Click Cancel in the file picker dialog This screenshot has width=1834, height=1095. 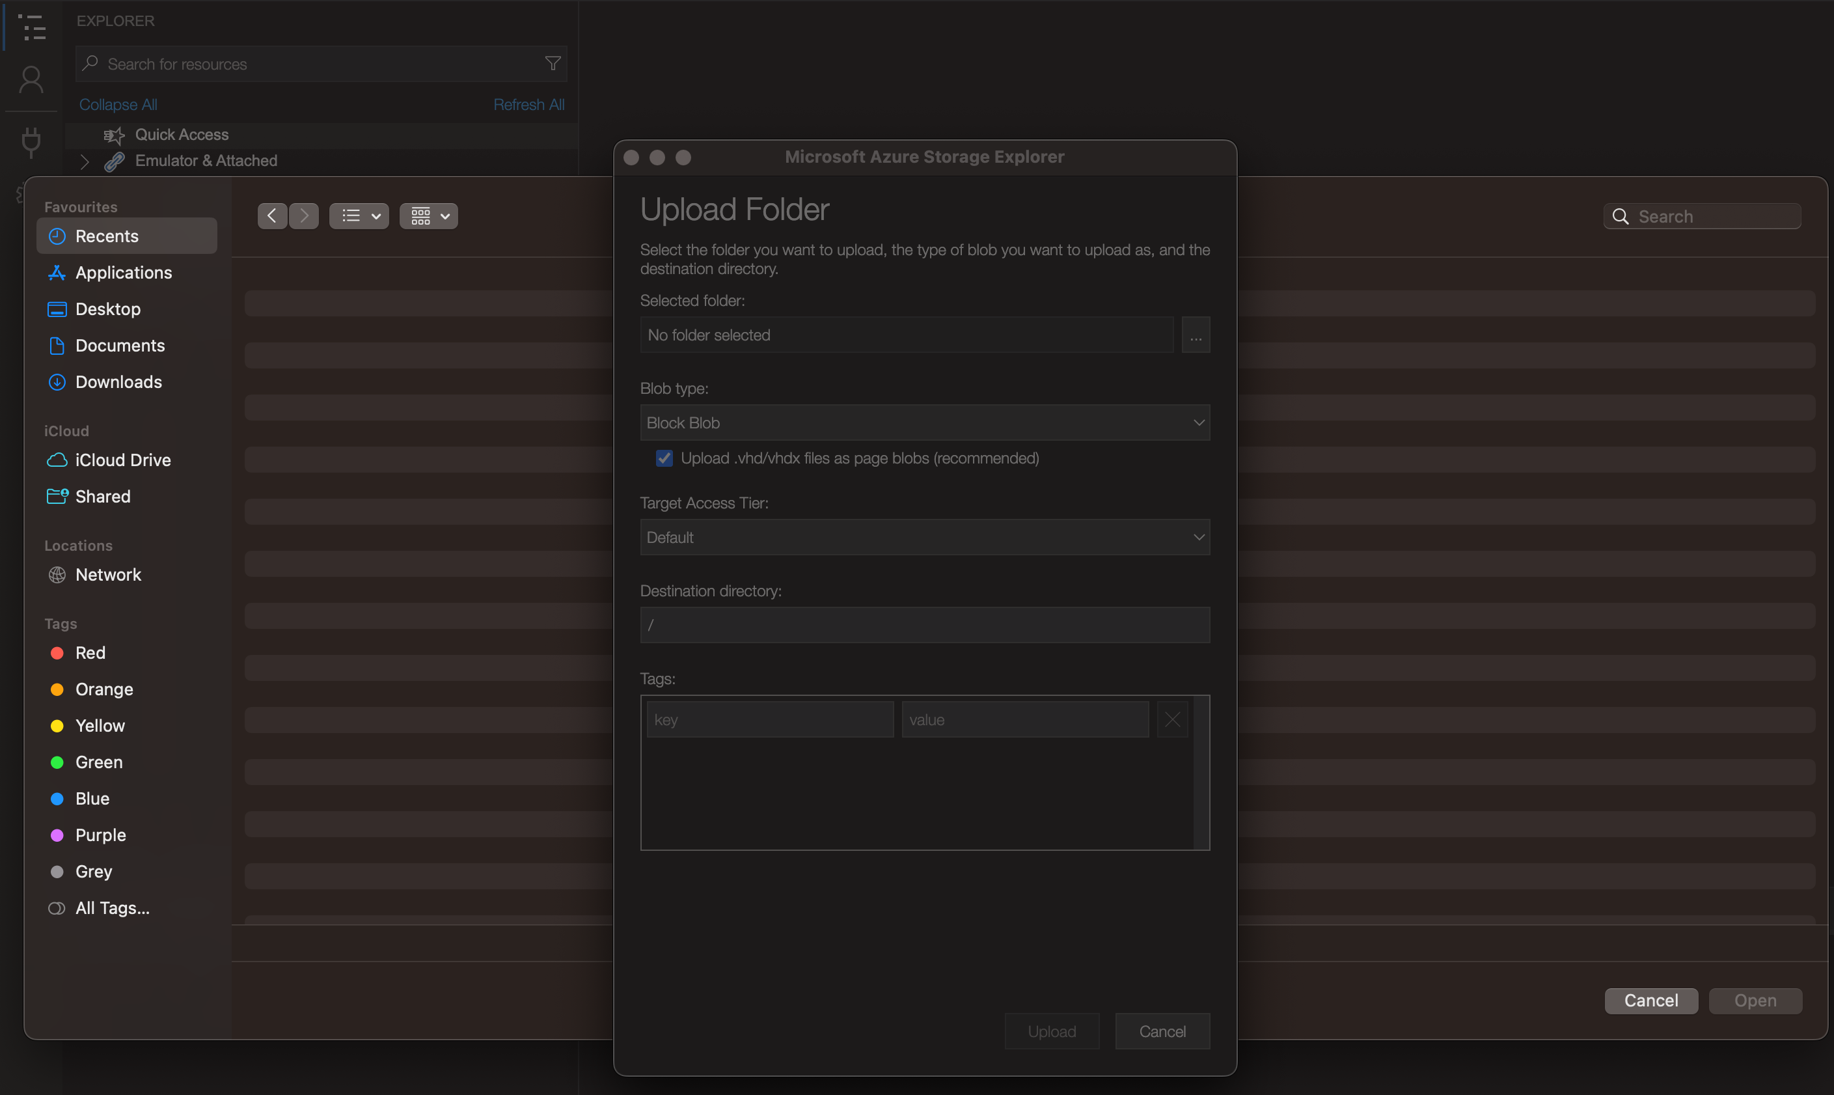[1651, 1001]
